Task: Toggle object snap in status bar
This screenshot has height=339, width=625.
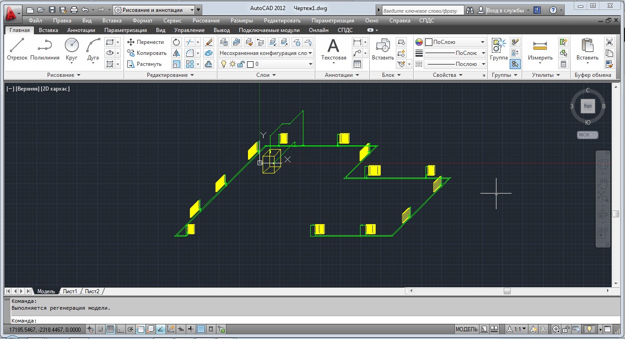Action: (x=140, y=329)
